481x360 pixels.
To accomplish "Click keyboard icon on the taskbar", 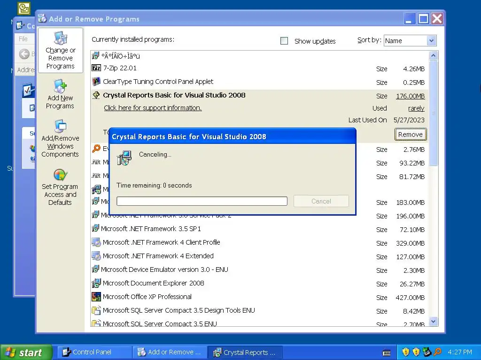I will pyautogui.click(x=387, y=352).
